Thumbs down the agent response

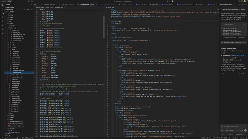point(224,73)
